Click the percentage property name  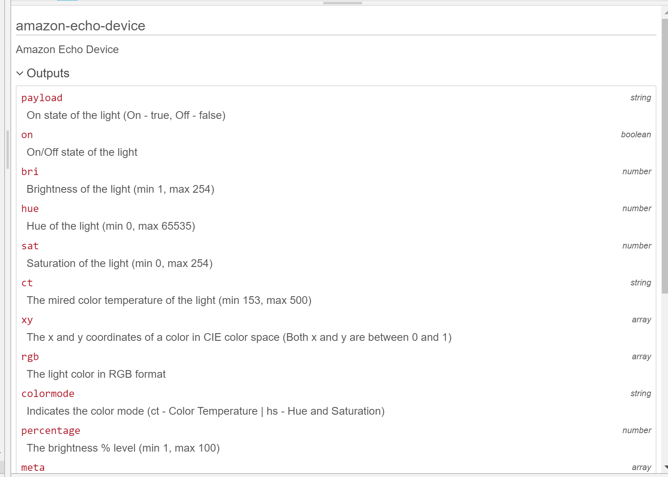tap(50, 431)
